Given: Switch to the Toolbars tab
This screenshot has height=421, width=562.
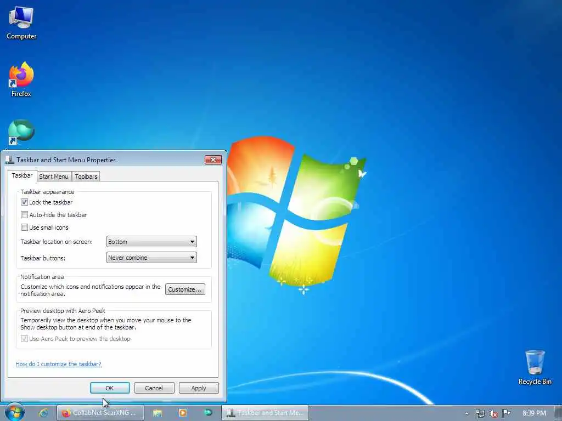Looking at the screenshot, I should coord(86,177).
